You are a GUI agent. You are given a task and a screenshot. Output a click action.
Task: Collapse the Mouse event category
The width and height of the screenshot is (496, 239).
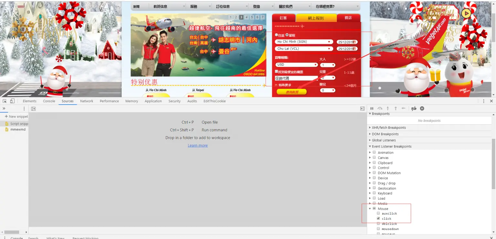(x=370, y=209)
